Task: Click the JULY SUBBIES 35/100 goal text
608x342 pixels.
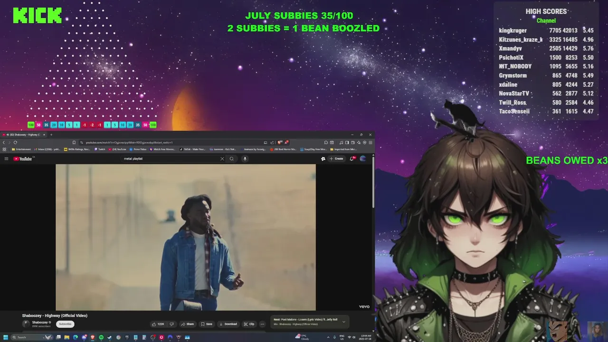Action: pos(299,16)
